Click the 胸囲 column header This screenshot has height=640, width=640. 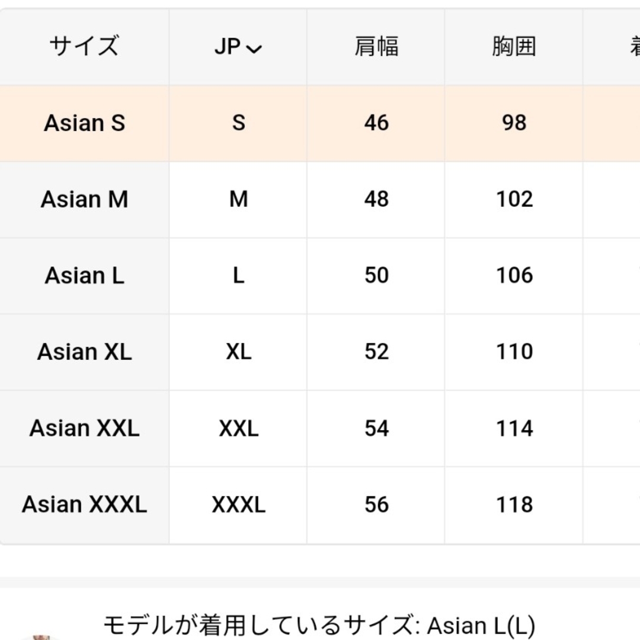coord(514,46)
